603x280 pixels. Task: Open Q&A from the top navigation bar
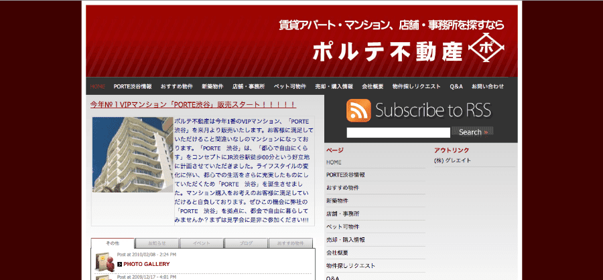coord(456,86)
